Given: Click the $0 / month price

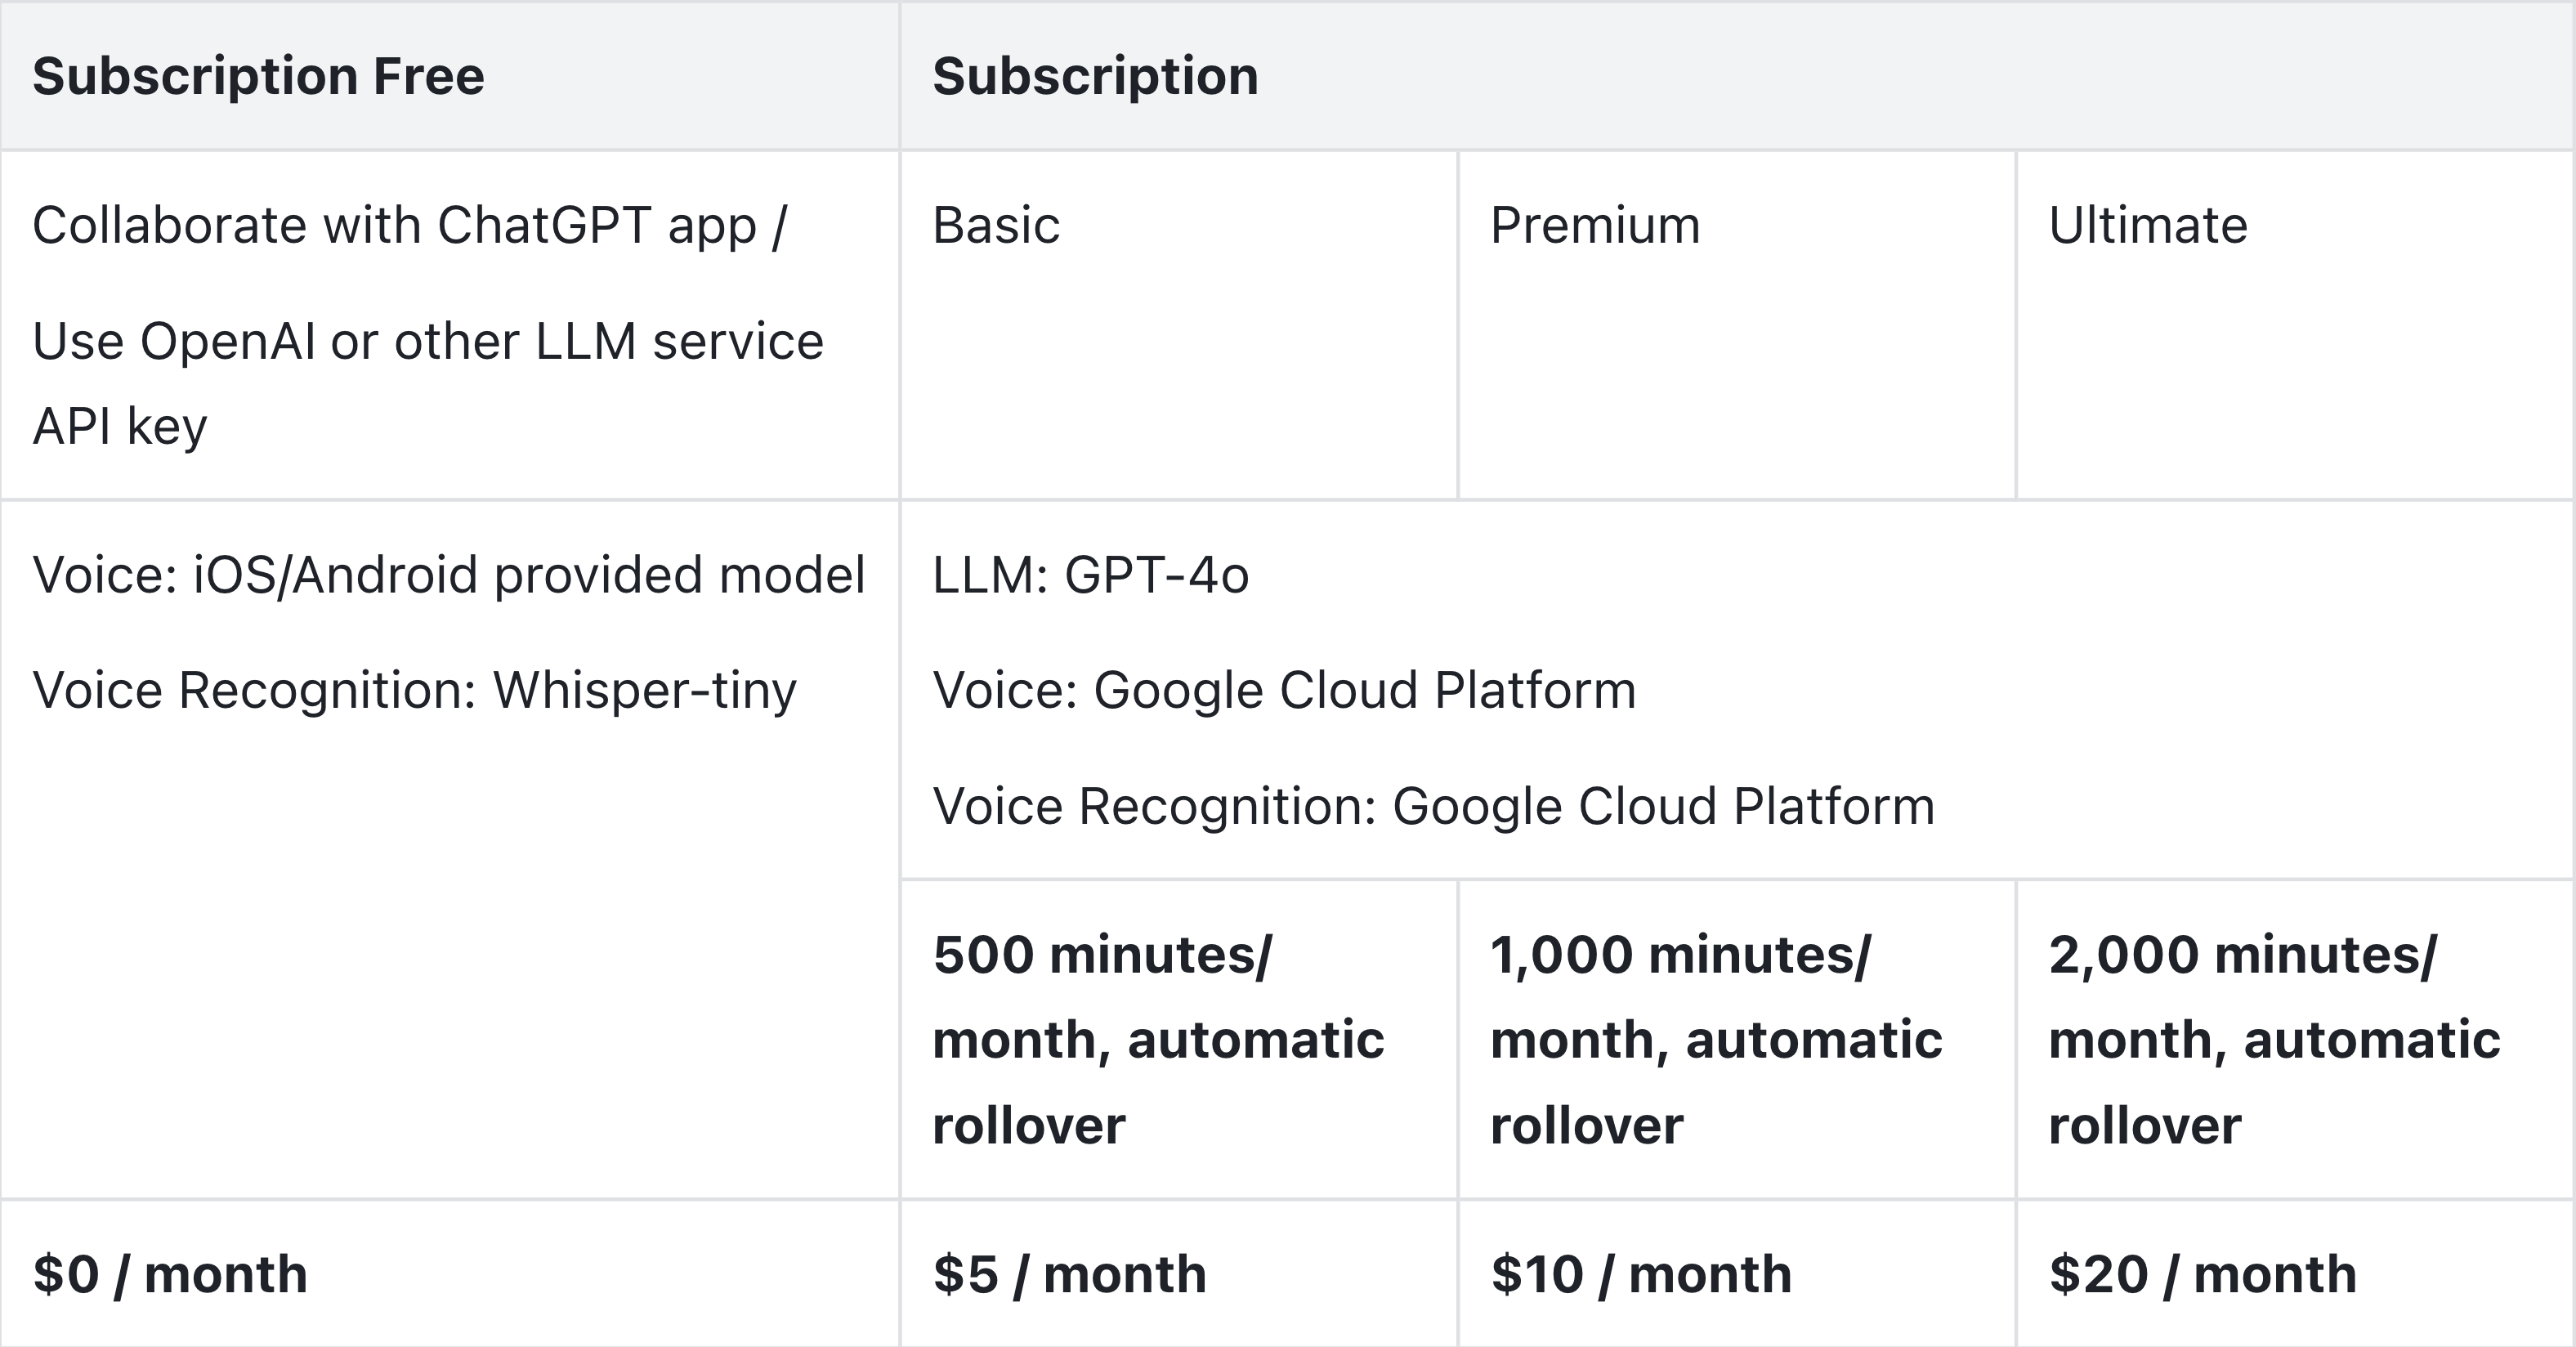Looking at the screenshot, I should tap(170, 1274).
